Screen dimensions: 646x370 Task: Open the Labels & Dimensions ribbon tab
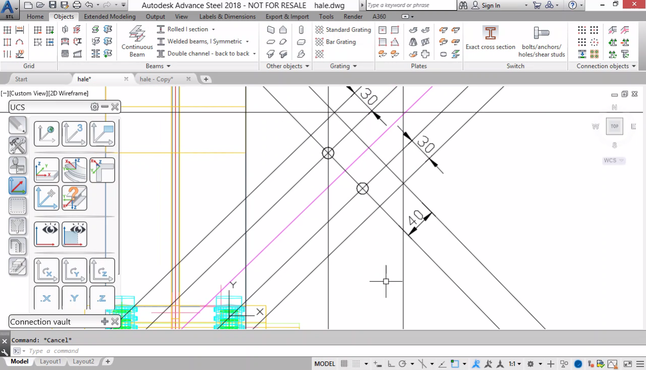(x=227, y=17)
